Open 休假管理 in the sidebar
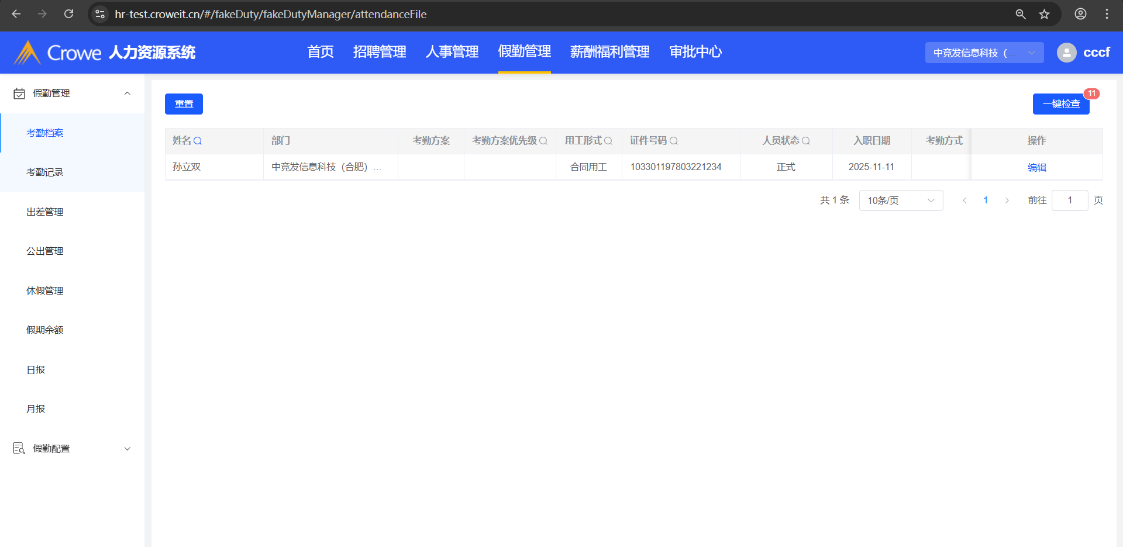Image resolution: width=1123 pixels, height=547 pixels. click(45, 290)
